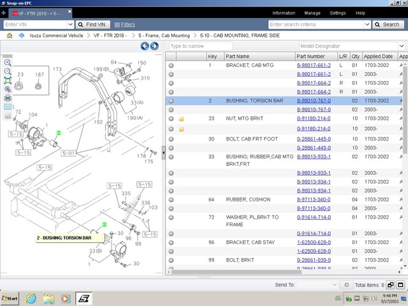Click the Find VIN button
Screen dimensions: 408x306
(92, 24)
